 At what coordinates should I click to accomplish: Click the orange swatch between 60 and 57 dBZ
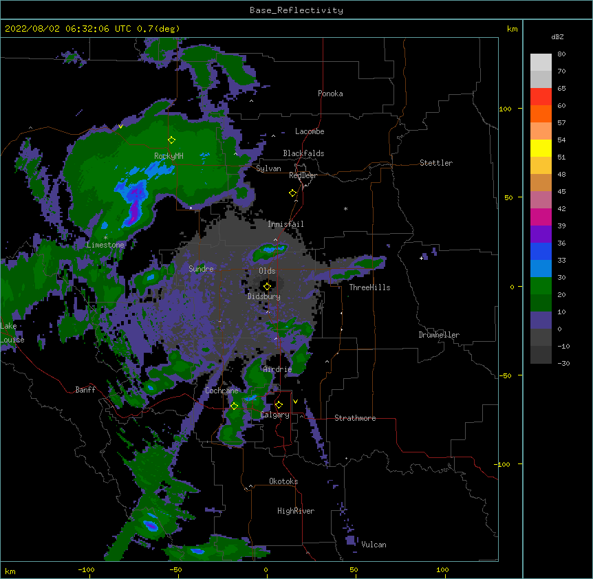[x=541, y=114]
